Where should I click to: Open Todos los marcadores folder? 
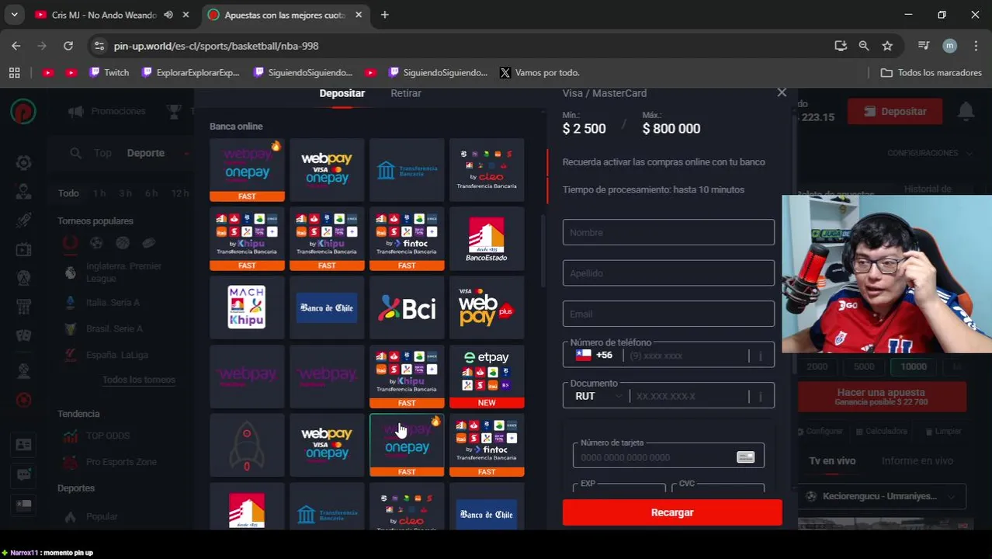[x=931, y=72]
